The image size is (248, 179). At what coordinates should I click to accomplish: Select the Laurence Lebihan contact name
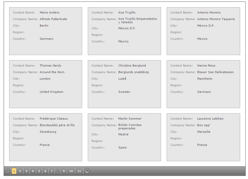coord(210,119)
